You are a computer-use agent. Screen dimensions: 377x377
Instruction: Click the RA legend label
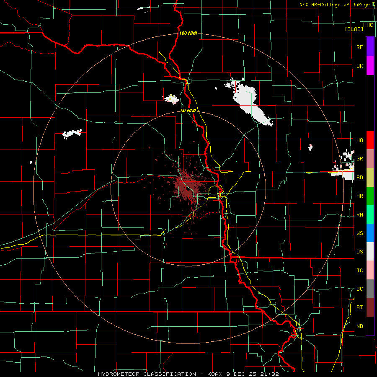coord(359,215)
